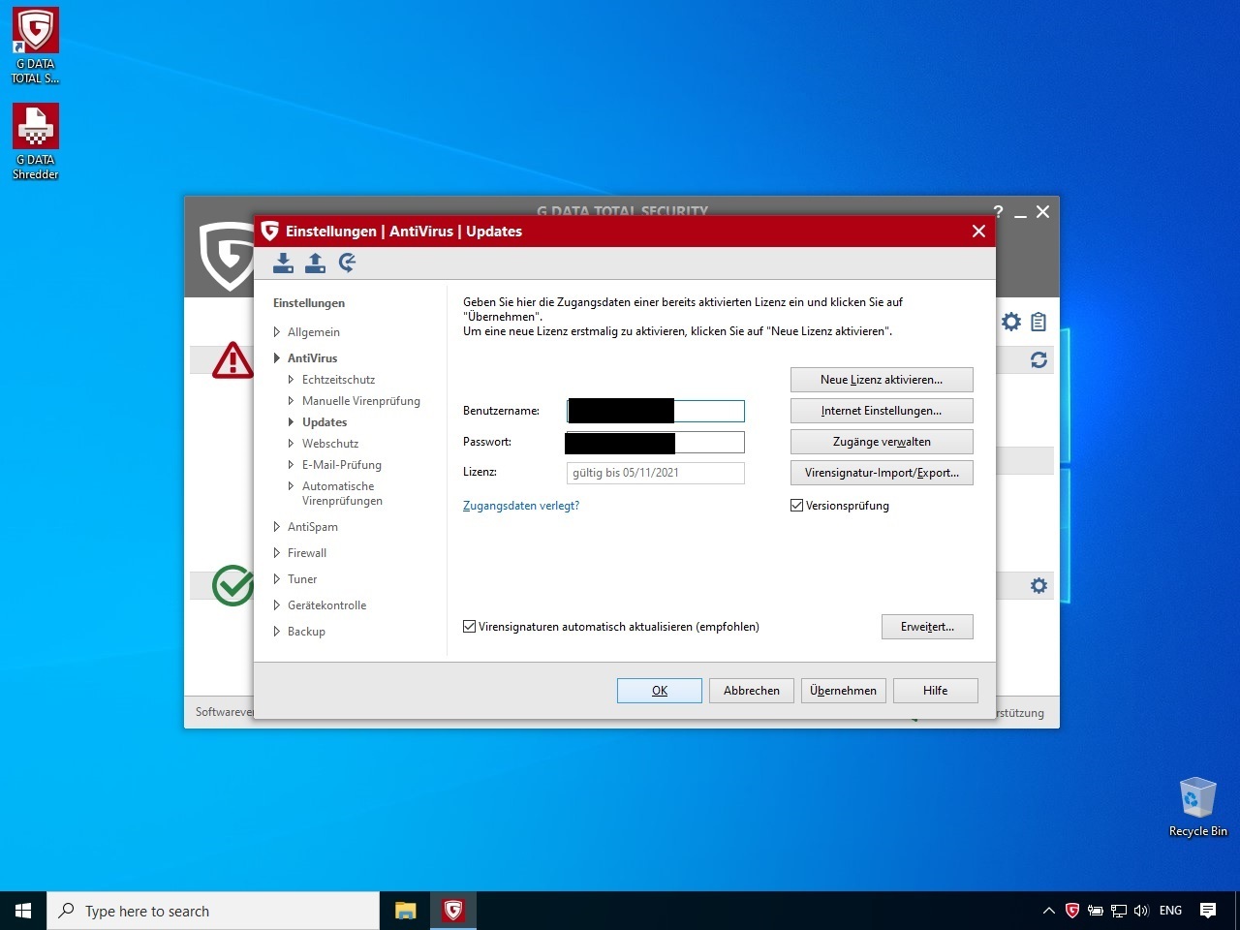Expand the AntiSpam tree node
This screenshot has height=930, width=1240.
277,527
